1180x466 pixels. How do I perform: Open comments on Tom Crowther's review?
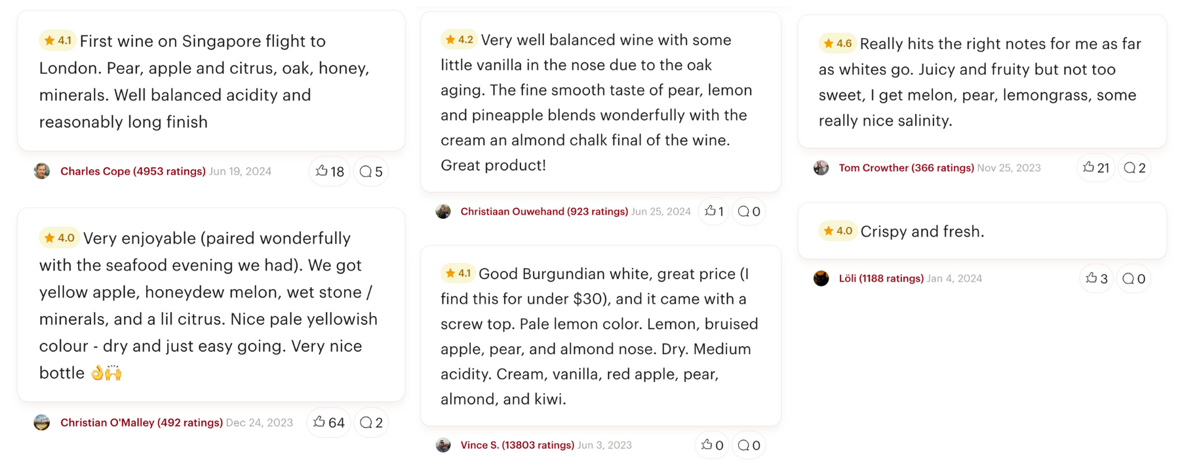pyautogui.click(x=1134, y=168)
